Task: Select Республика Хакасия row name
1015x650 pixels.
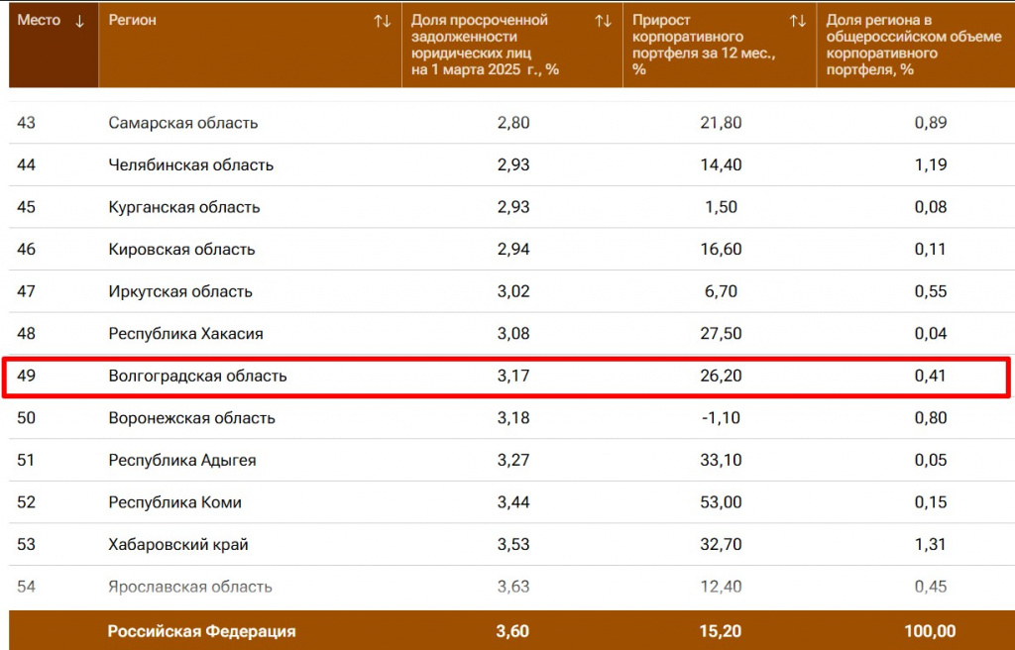Action: pos(185,333)
